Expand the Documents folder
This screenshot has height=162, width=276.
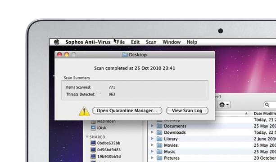pos(152,126)
